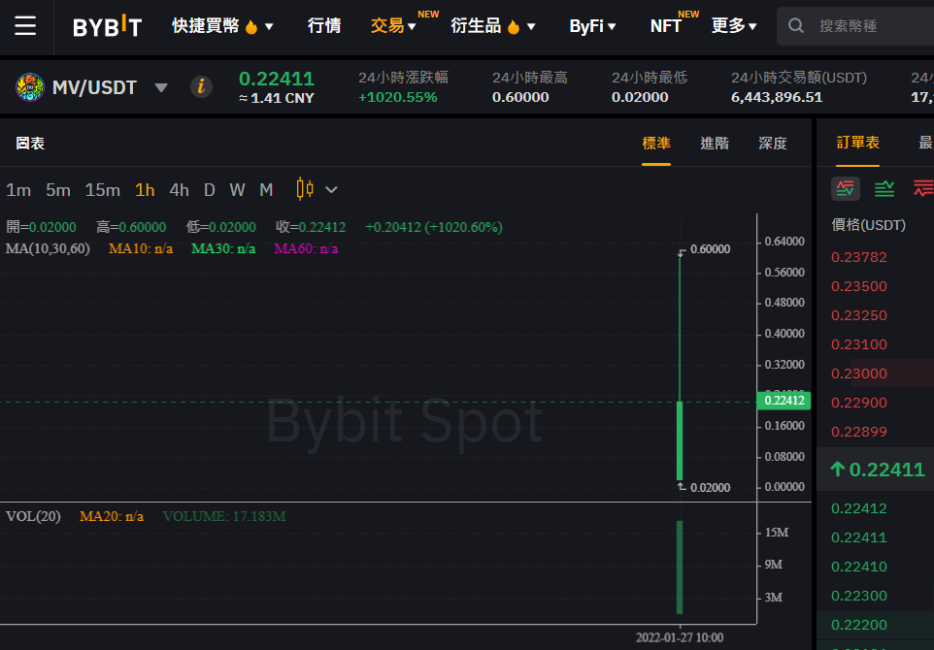This screenshot has height=650, width=934.
Task: Select bid price 0.22200
Action: 859,626
